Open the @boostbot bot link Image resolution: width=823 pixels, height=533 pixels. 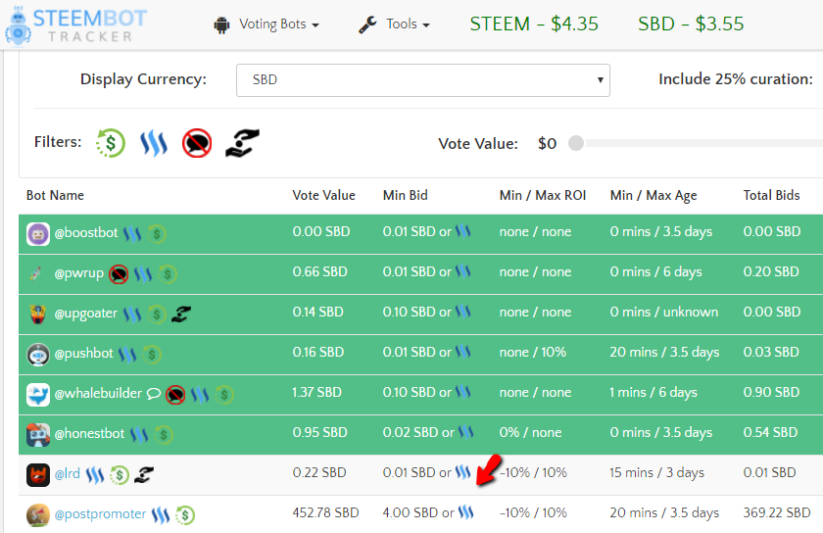point(86,232)
